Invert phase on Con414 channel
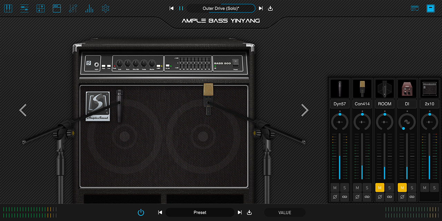 357,197
